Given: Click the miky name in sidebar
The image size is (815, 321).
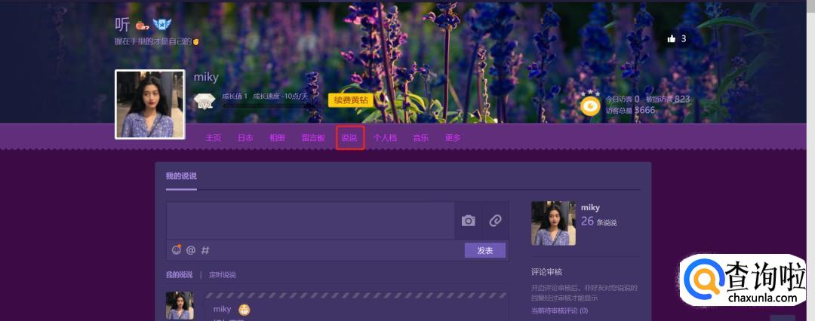Looking at the screenshot, I should coord(590,207).
